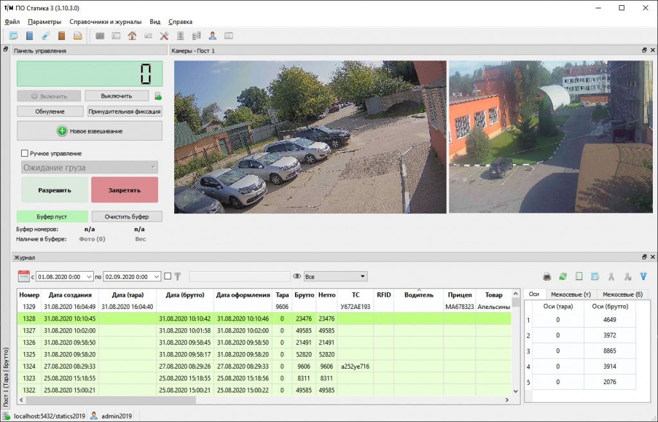Click the blue funnel icon at journal right
This screenshot has height=422, width=658.
[643, 277]
